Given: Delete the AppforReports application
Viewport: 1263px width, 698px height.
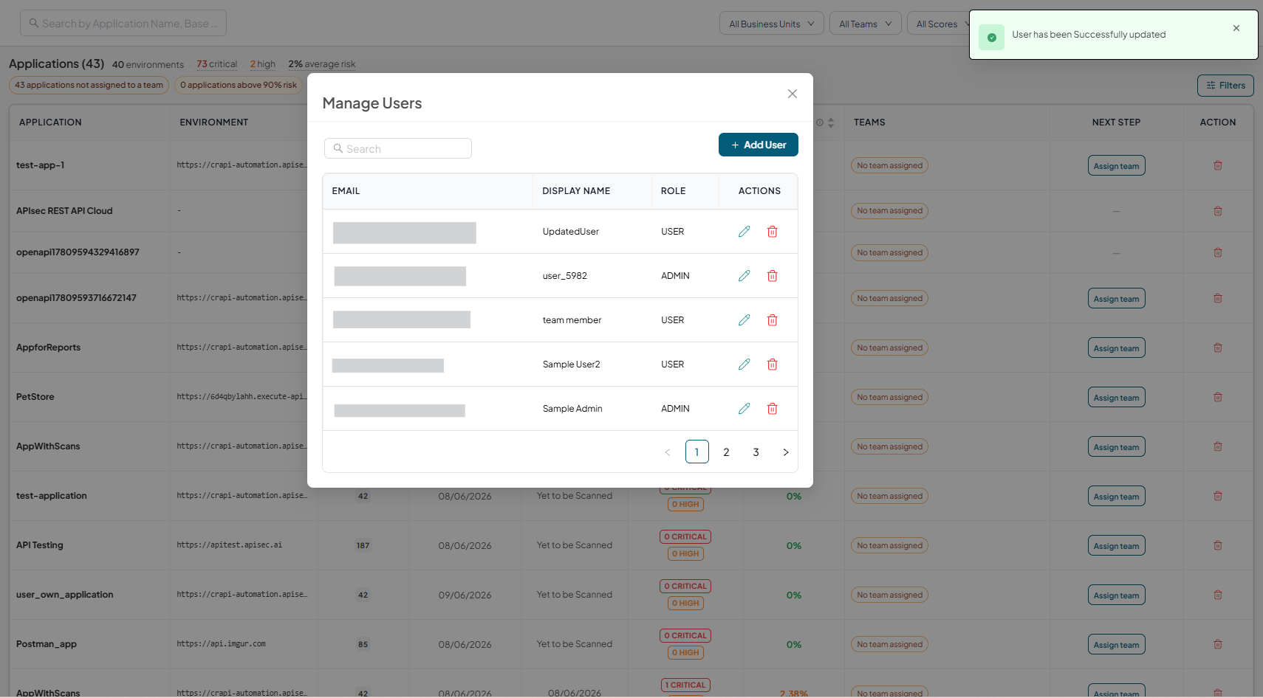Looking at the screenshot, I should pos(1217,348).
